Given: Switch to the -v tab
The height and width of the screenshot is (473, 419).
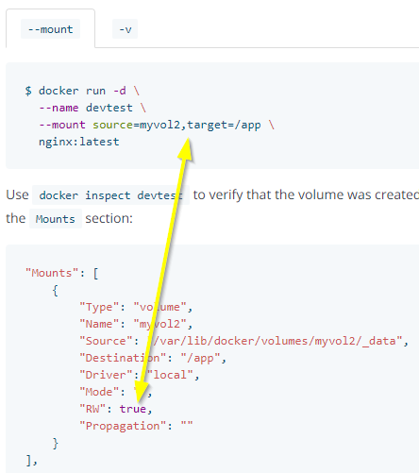Looking at the screenshot, I should (125, 29).
